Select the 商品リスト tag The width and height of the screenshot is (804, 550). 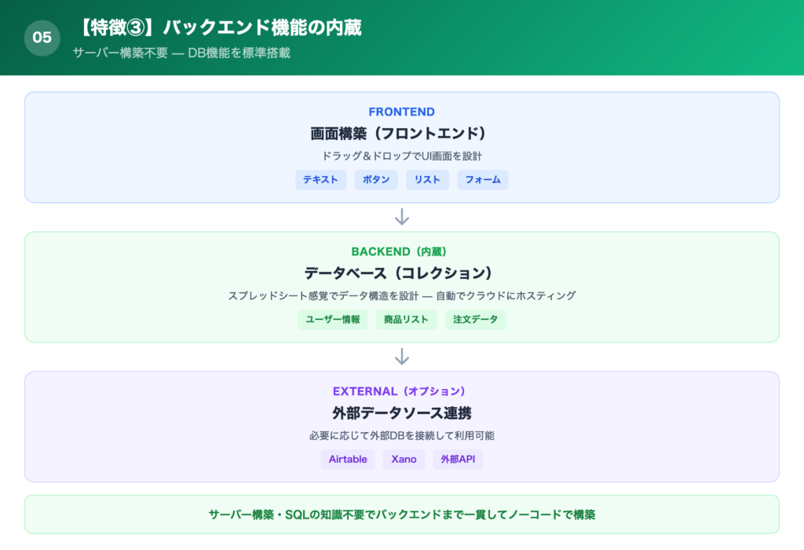click(406, 320)
